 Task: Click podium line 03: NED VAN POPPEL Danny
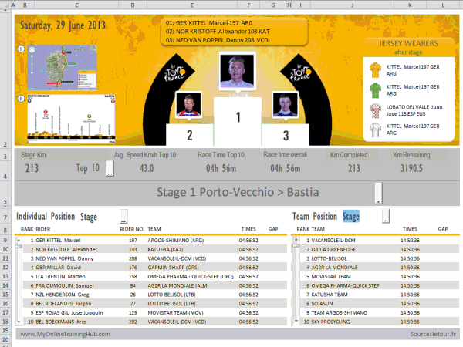point(217,40)
